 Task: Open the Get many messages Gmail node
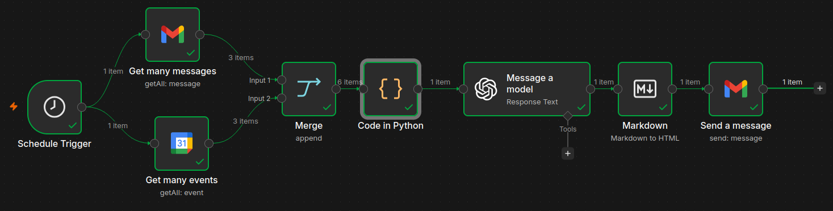[x=173, y=35]
